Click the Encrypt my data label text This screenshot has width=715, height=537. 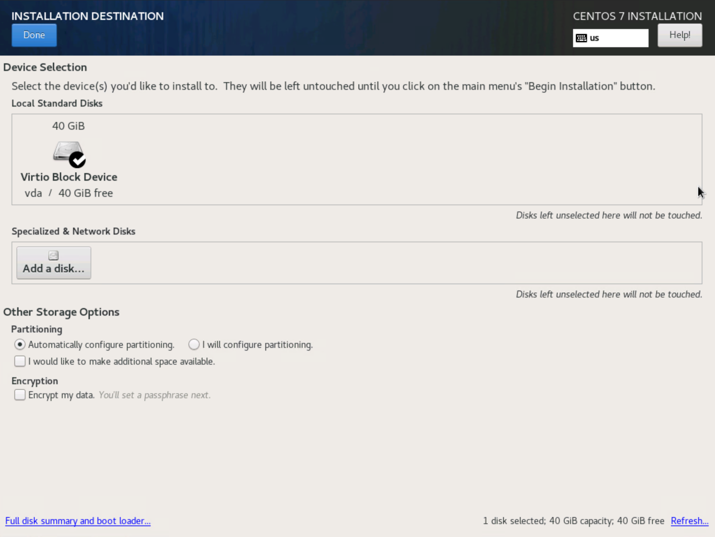pyautogui.click(x=61, y=395)
